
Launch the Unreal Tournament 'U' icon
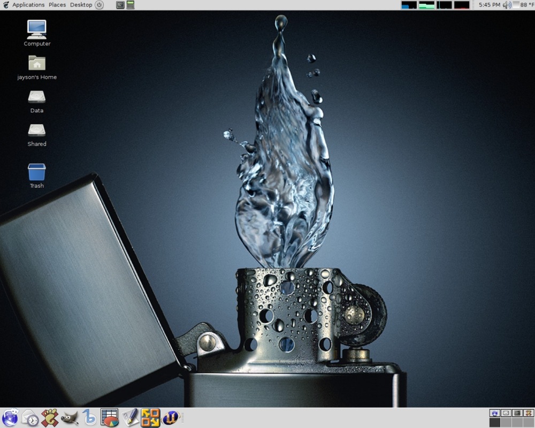pyautogui.click(x=171, y=417)
